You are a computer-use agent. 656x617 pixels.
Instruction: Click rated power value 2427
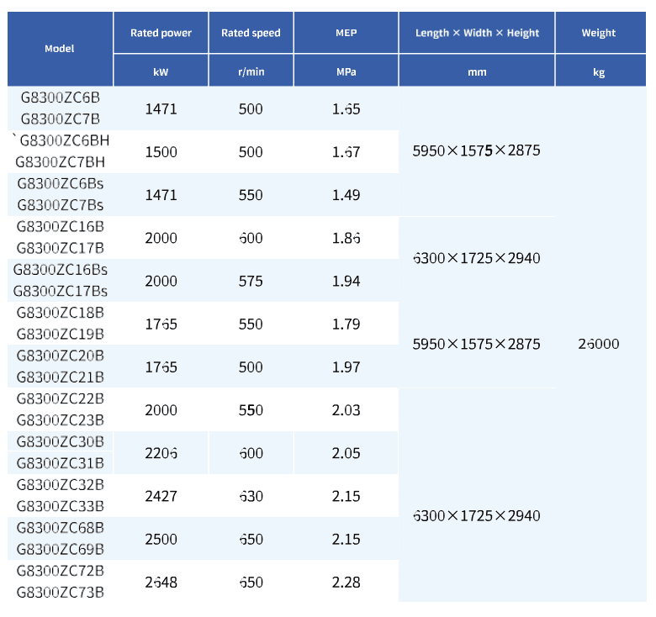tap(161, 496)
